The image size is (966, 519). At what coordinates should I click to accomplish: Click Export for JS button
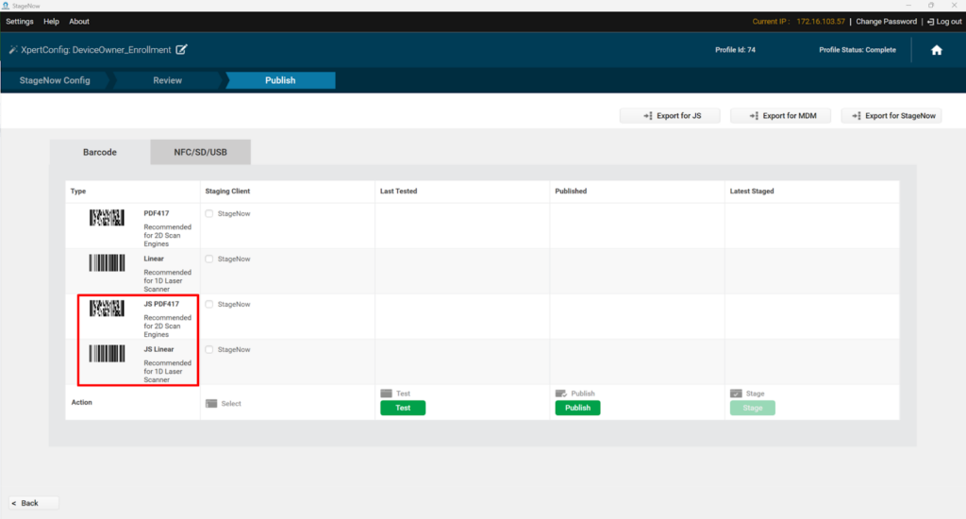[x=671, y=116]
